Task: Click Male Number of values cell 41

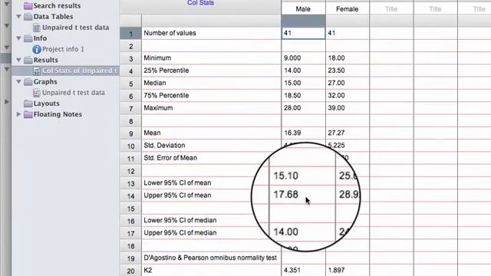Action: click(304, 33)
